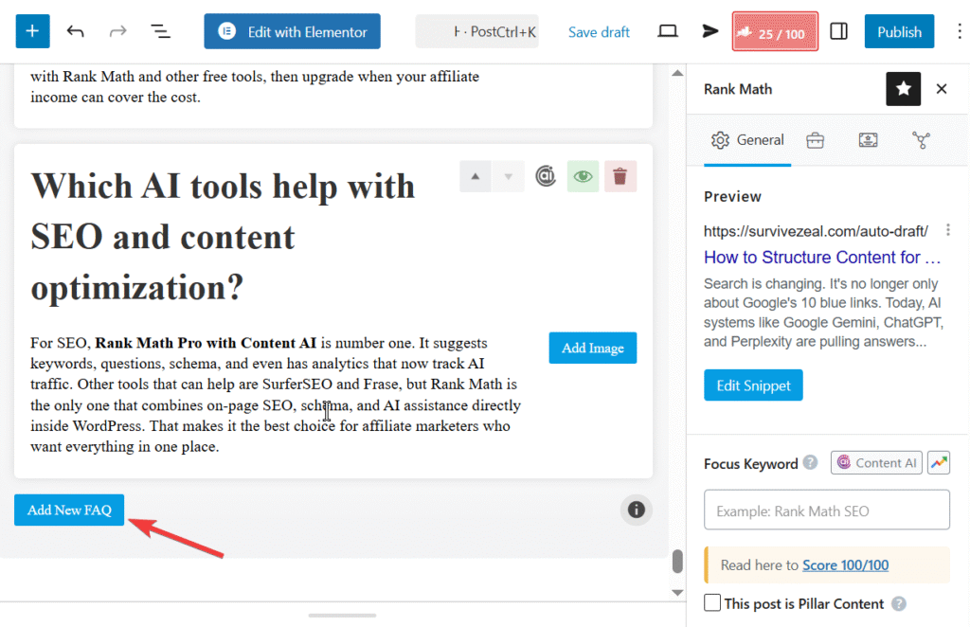Open the snippet preview three-dot menu
Image resolution: width=970 pixels, height=627 pixels.
[948, 230]
